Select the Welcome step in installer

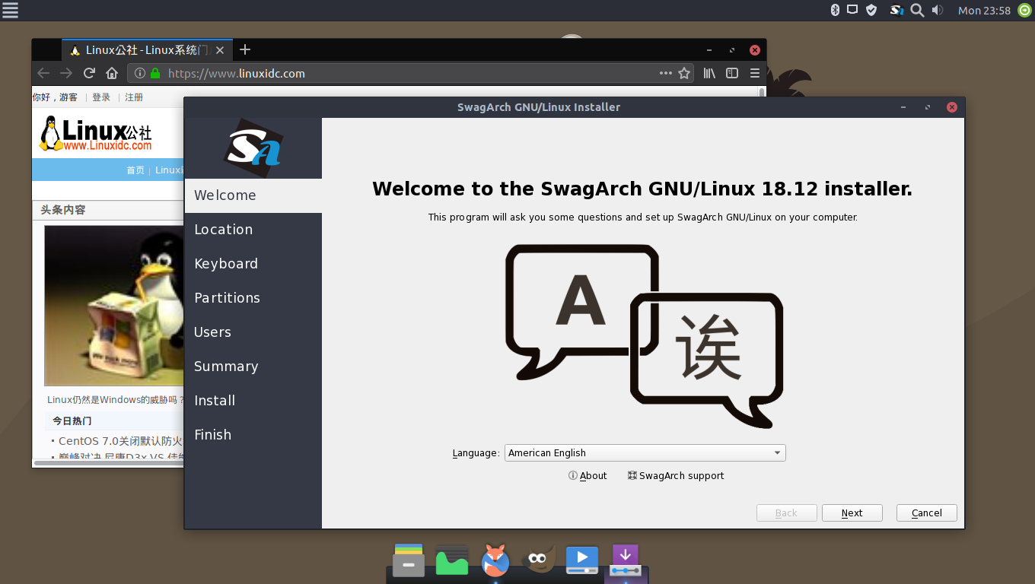coord(253,195)
